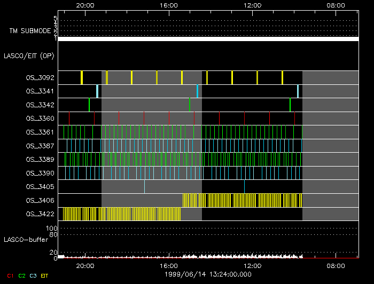Select the EIT legend entry
The width and height of the screenshot is (374, 284).
(x=44, y=275)
